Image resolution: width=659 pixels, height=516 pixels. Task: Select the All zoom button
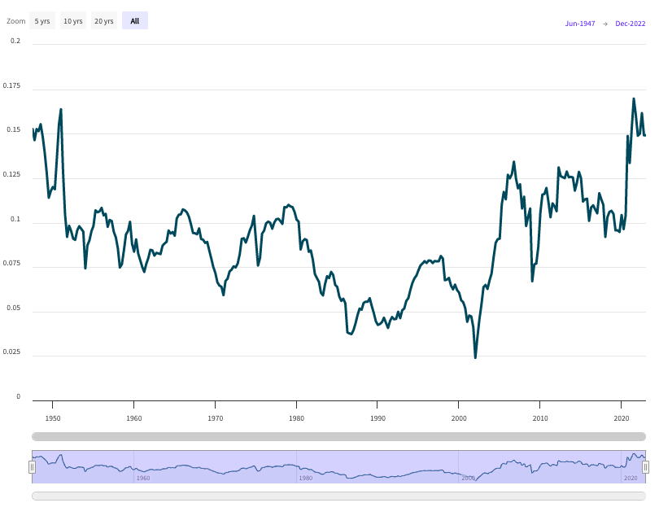(135, 20)
